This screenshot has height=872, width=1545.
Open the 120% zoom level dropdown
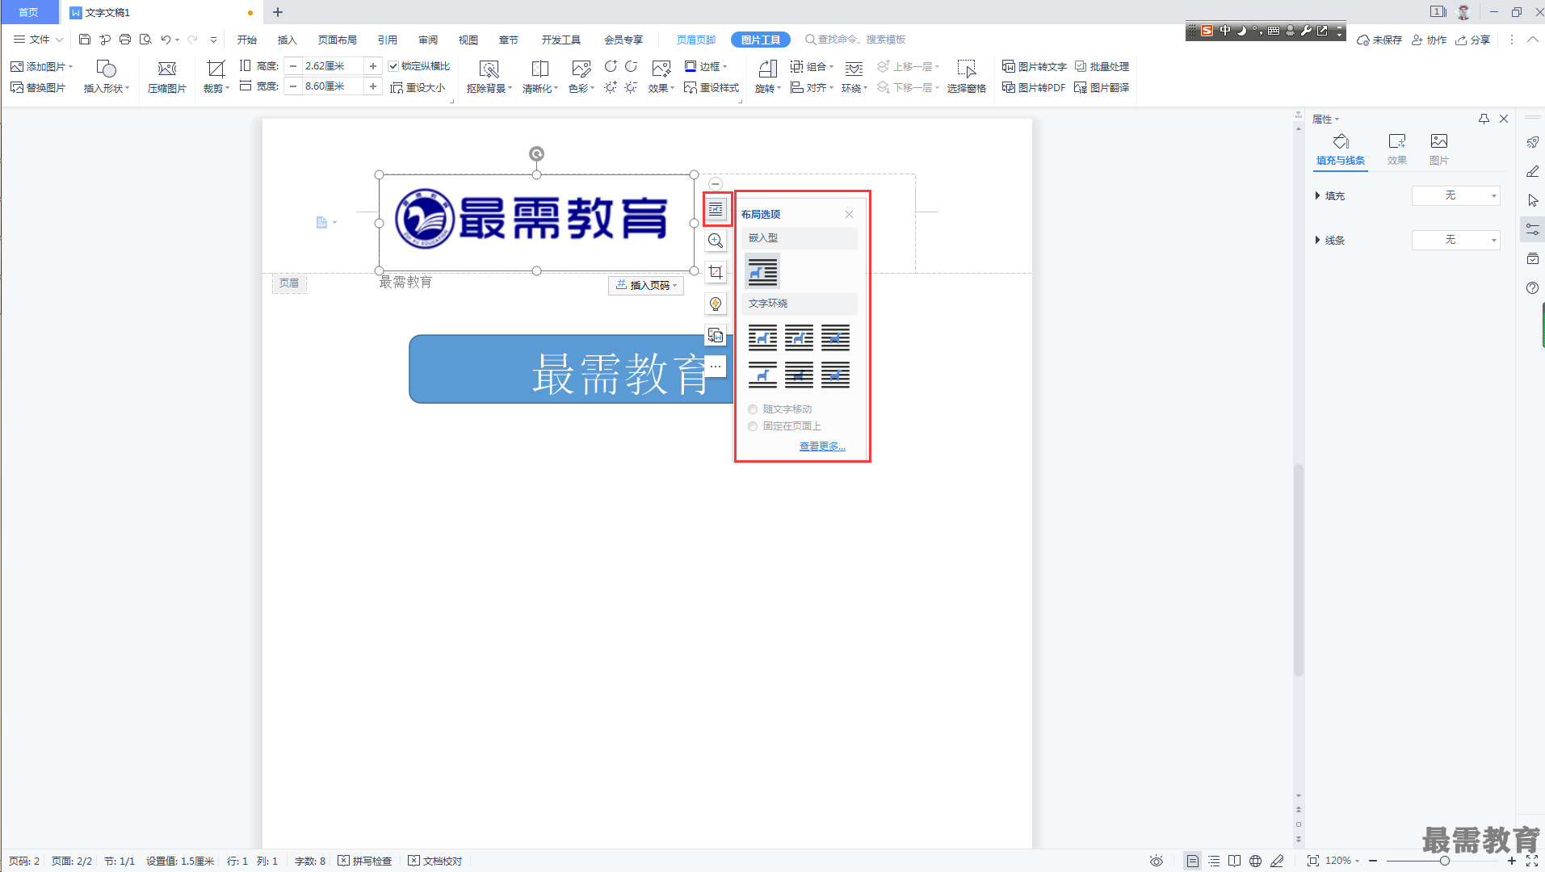[1342, 861]
